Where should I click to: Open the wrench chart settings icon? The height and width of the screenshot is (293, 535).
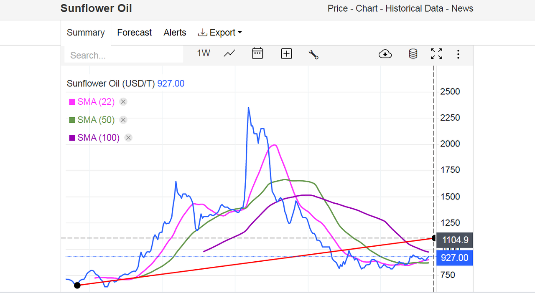(x=313, y=54)
